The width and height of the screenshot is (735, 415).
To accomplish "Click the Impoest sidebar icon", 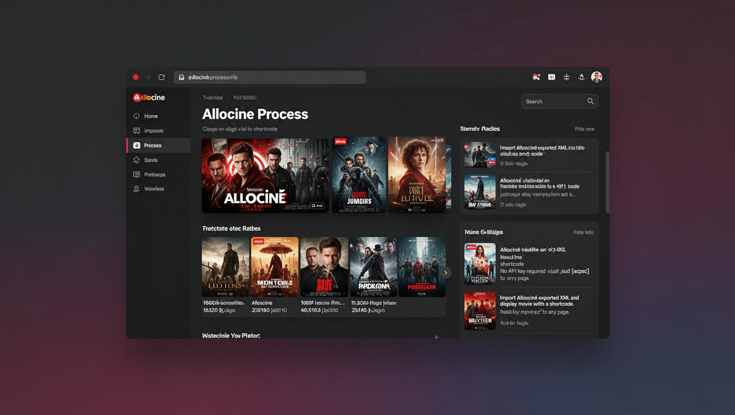I will [136, 131].
